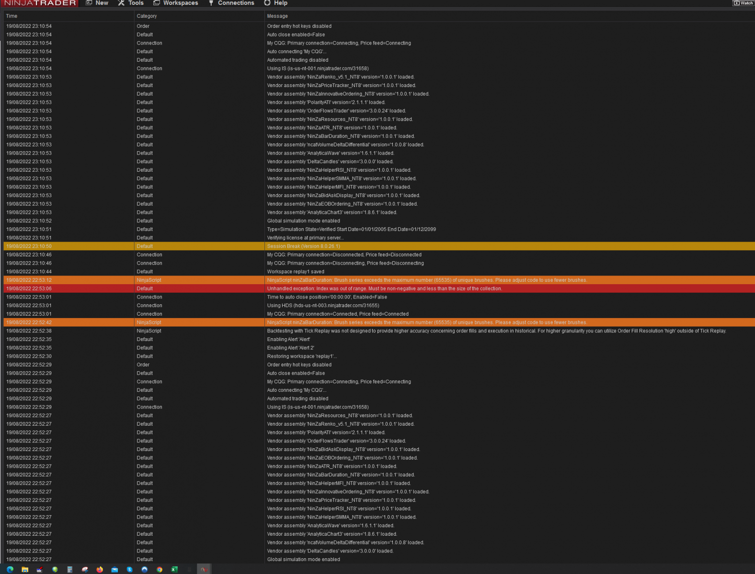Viewport: 755px width, 574px height.
Task: Select the 'Session Break (Version 8.0.26.1)' message
Action: [x=304, y=246]
